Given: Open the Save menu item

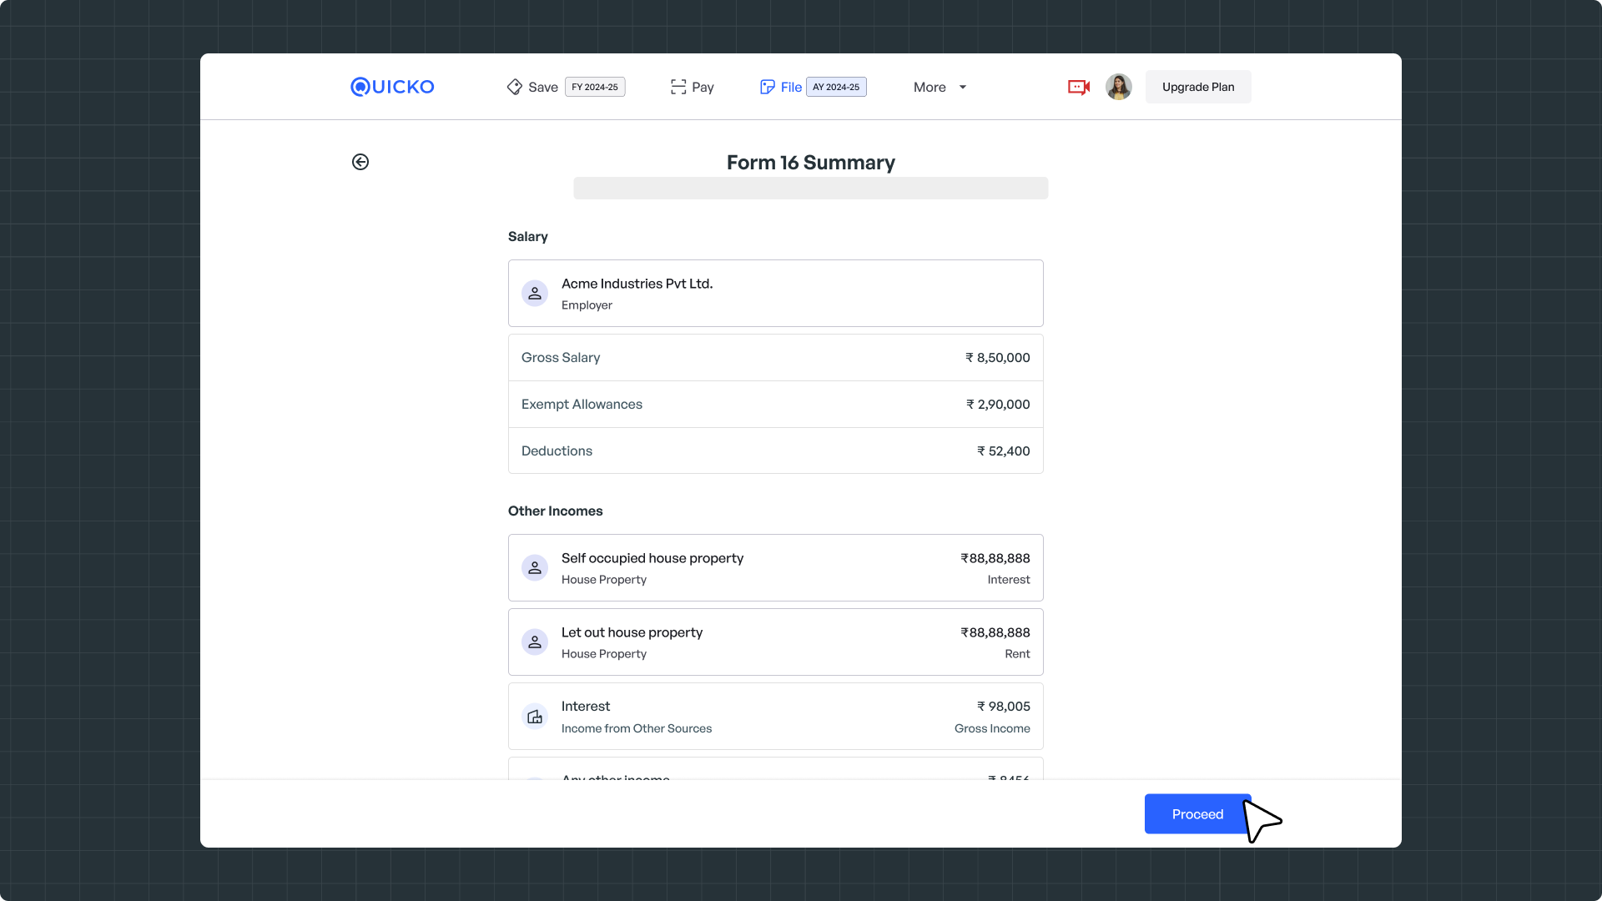Looking at the screenshot, I should click(543, 87).
